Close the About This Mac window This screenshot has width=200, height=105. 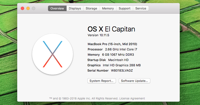click(x=22, y=8)
